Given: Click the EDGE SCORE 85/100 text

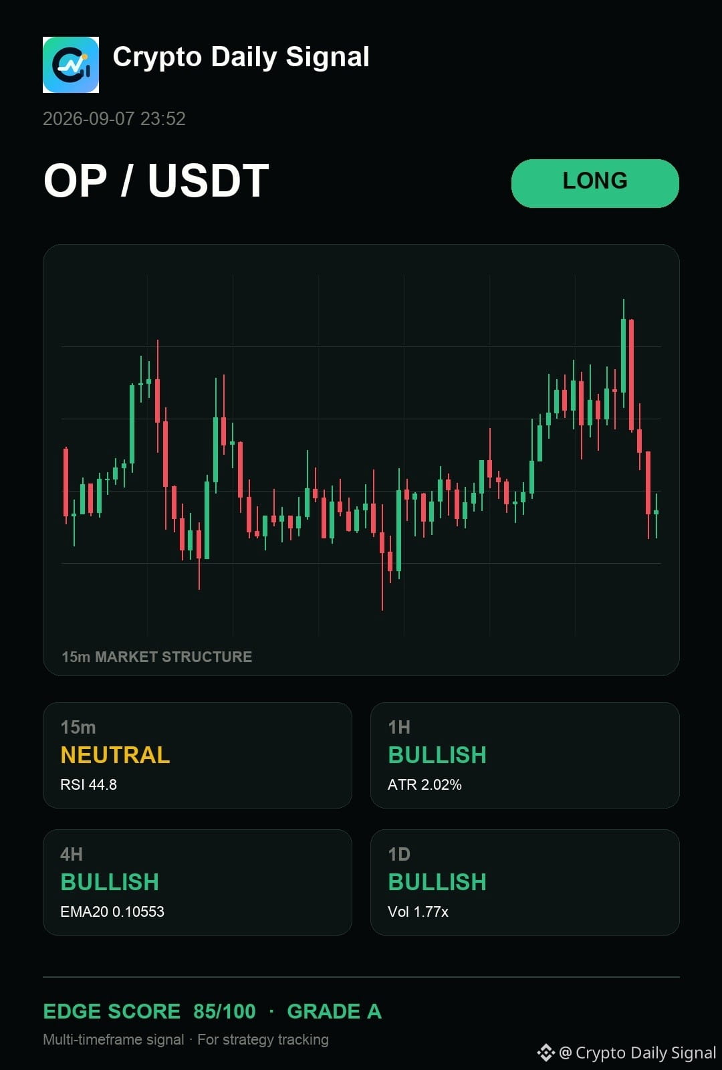Looking at the screenshot, I should (x=149, y=1011).
